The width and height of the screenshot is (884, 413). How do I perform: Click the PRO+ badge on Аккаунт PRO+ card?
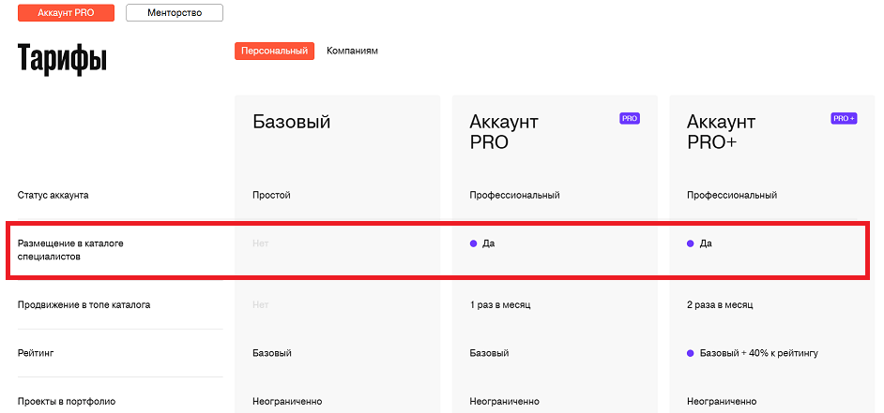tap(844, 119)
